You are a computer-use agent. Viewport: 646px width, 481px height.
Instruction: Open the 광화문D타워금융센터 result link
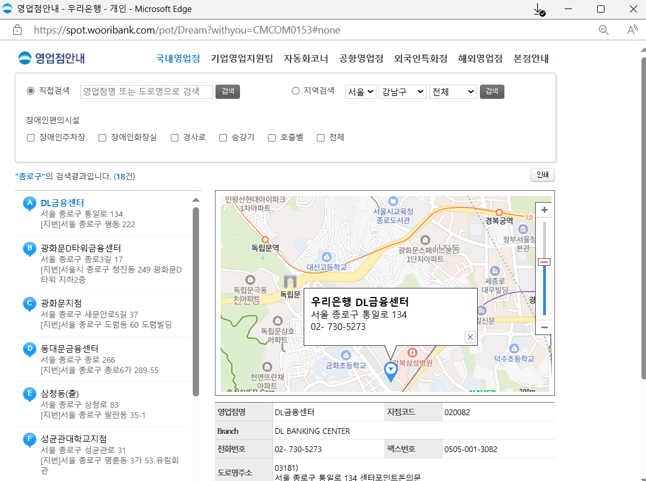tap(81, 248)
